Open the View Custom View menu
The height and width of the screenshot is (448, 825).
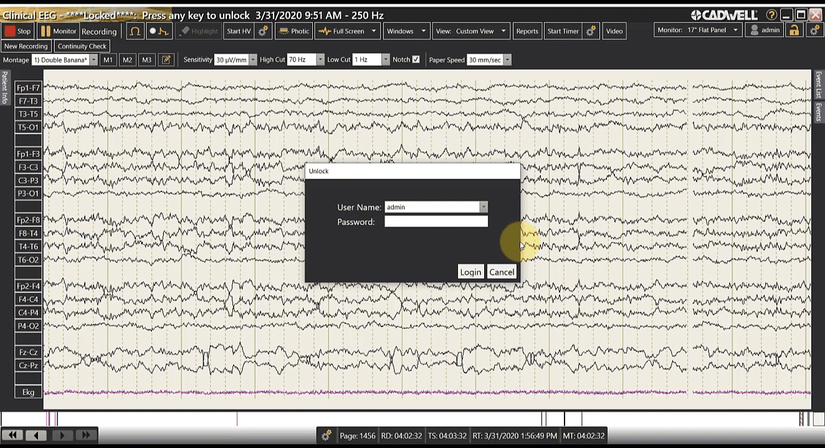pyautogui.click(x=470, y=31)
